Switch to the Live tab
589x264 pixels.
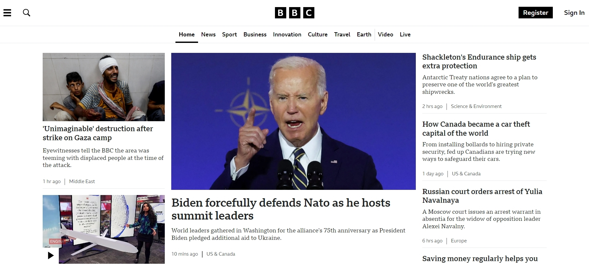405,34
